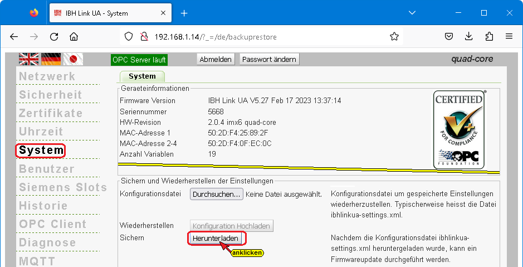Select the IBH Link UA - System tab
523x267 pixels.
[110, 13]
